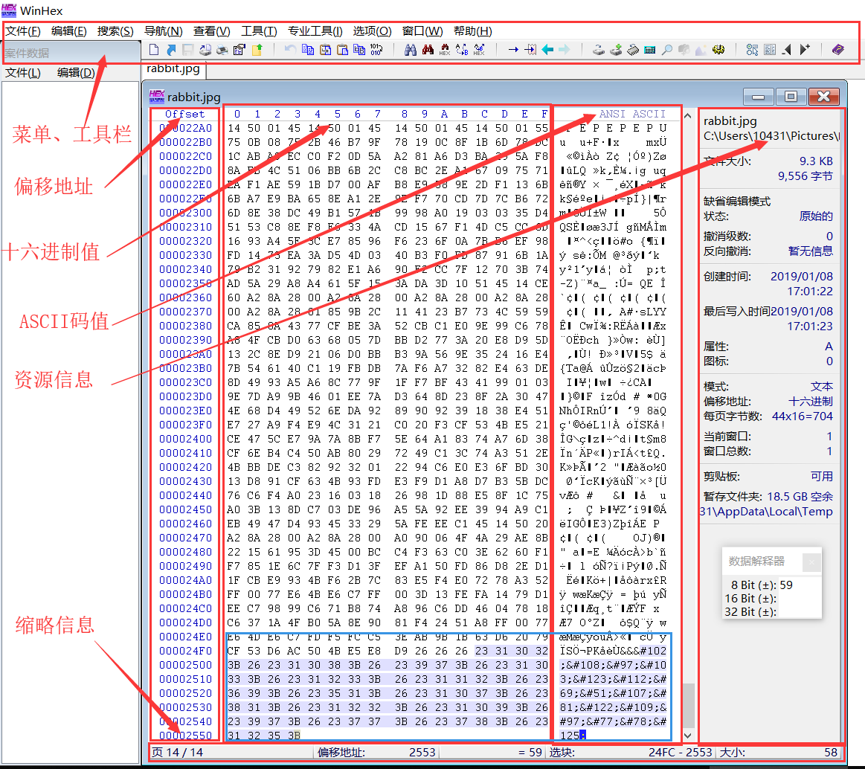
Task: Click the Offset column header
Action: click(x=184, y=115)
